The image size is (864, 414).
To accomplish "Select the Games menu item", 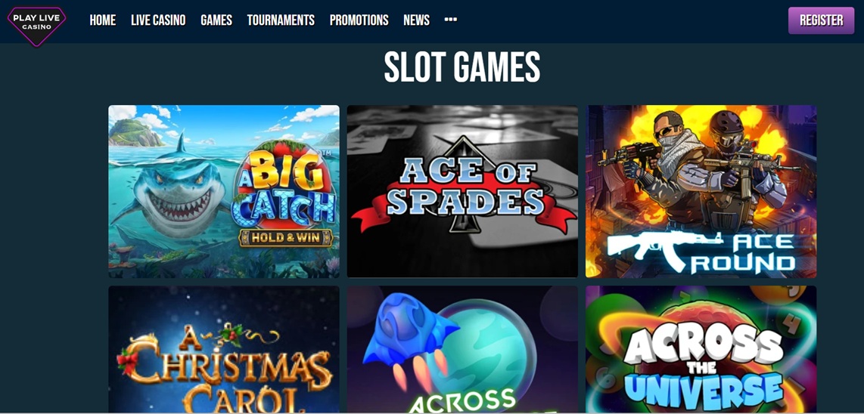I will click(x=216, y=20).
